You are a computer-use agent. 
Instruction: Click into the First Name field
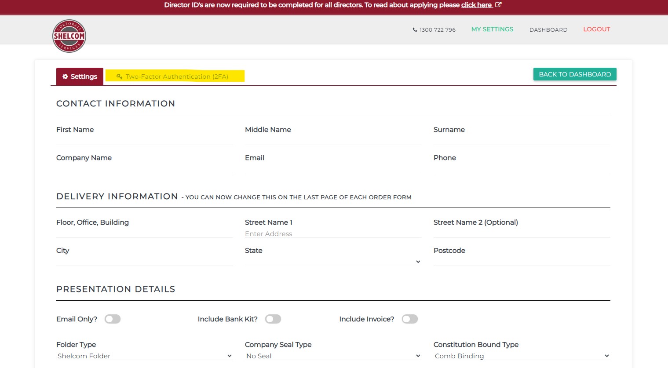point(144,140)
